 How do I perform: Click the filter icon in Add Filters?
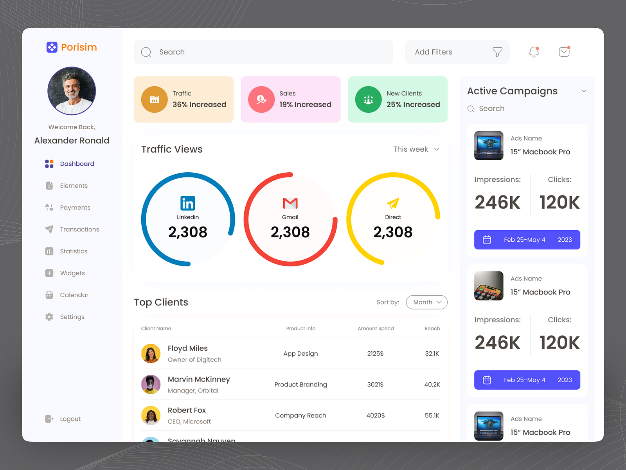497,52
